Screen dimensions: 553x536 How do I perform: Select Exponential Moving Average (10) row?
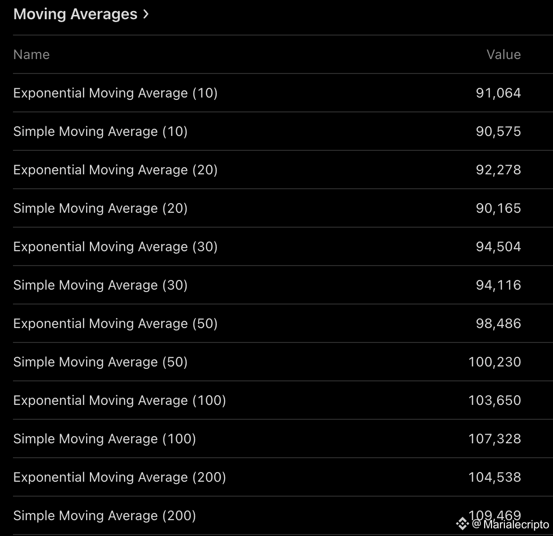click(x=115, y=93)
